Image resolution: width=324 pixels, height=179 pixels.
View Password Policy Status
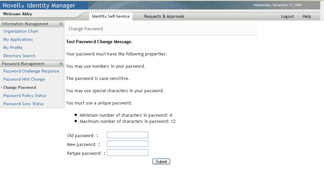25,96
